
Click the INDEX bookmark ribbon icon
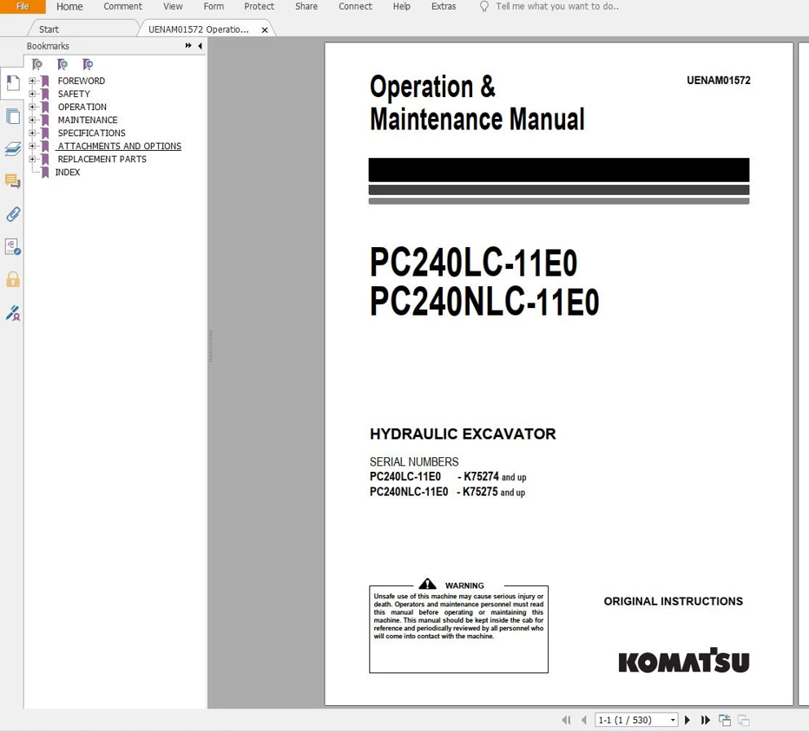(x=45, y=173)
